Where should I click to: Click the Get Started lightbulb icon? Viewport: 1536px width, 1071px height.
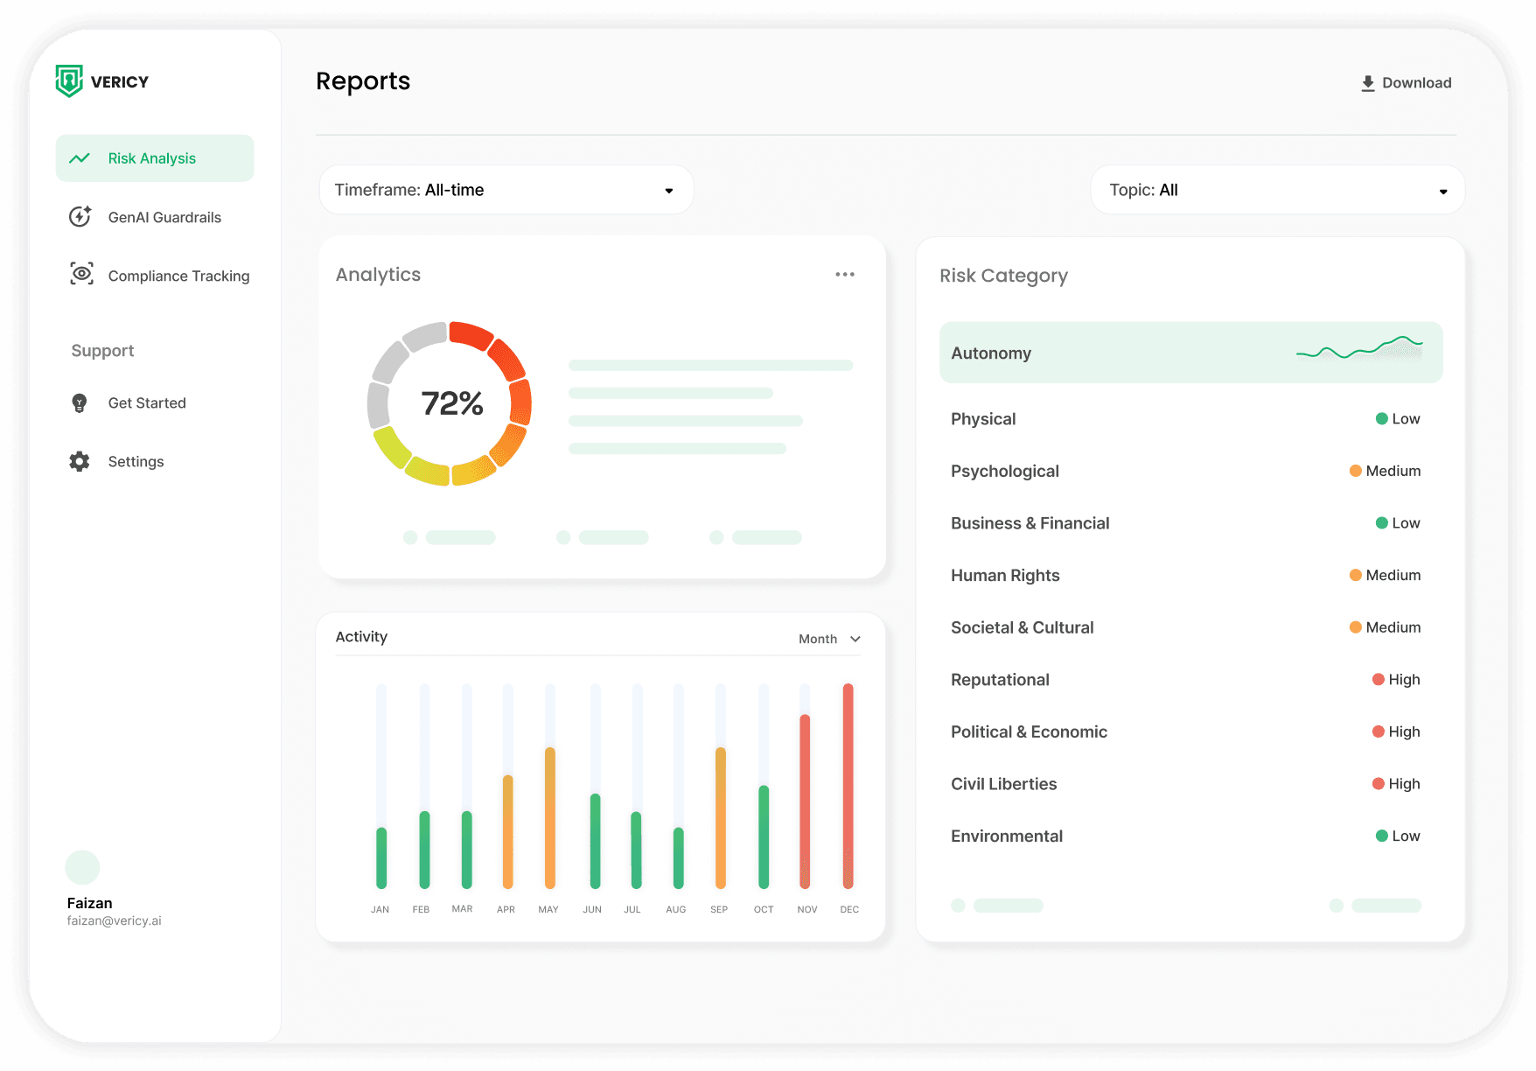(x=80, y=403)
